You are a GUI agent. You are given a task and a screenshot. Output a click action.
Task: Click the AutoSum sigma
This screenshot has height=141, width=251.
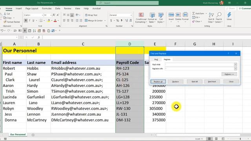(x=193, y=13)
